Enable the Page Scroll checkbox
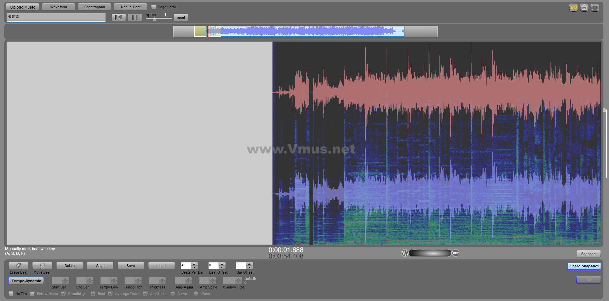The height and width of the screenshot is (301, 609). click(154, 7)
